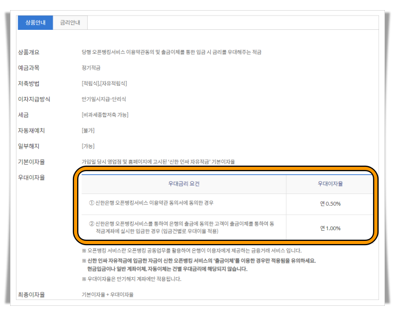Image resolution: width=395 pixels, height=316 pixels.
Task: Open the 금리안내 tab
Action: pyautogui.click(x=70, y=22)
